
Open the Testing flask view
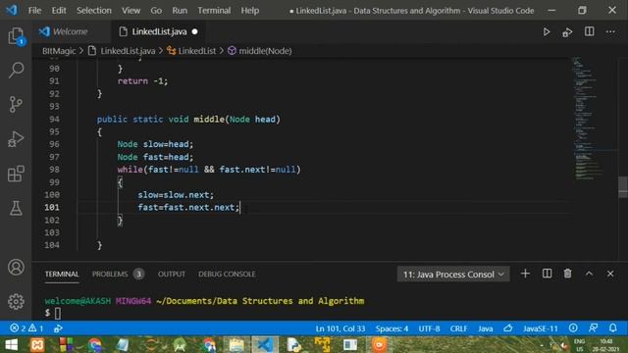pos(16,208)
